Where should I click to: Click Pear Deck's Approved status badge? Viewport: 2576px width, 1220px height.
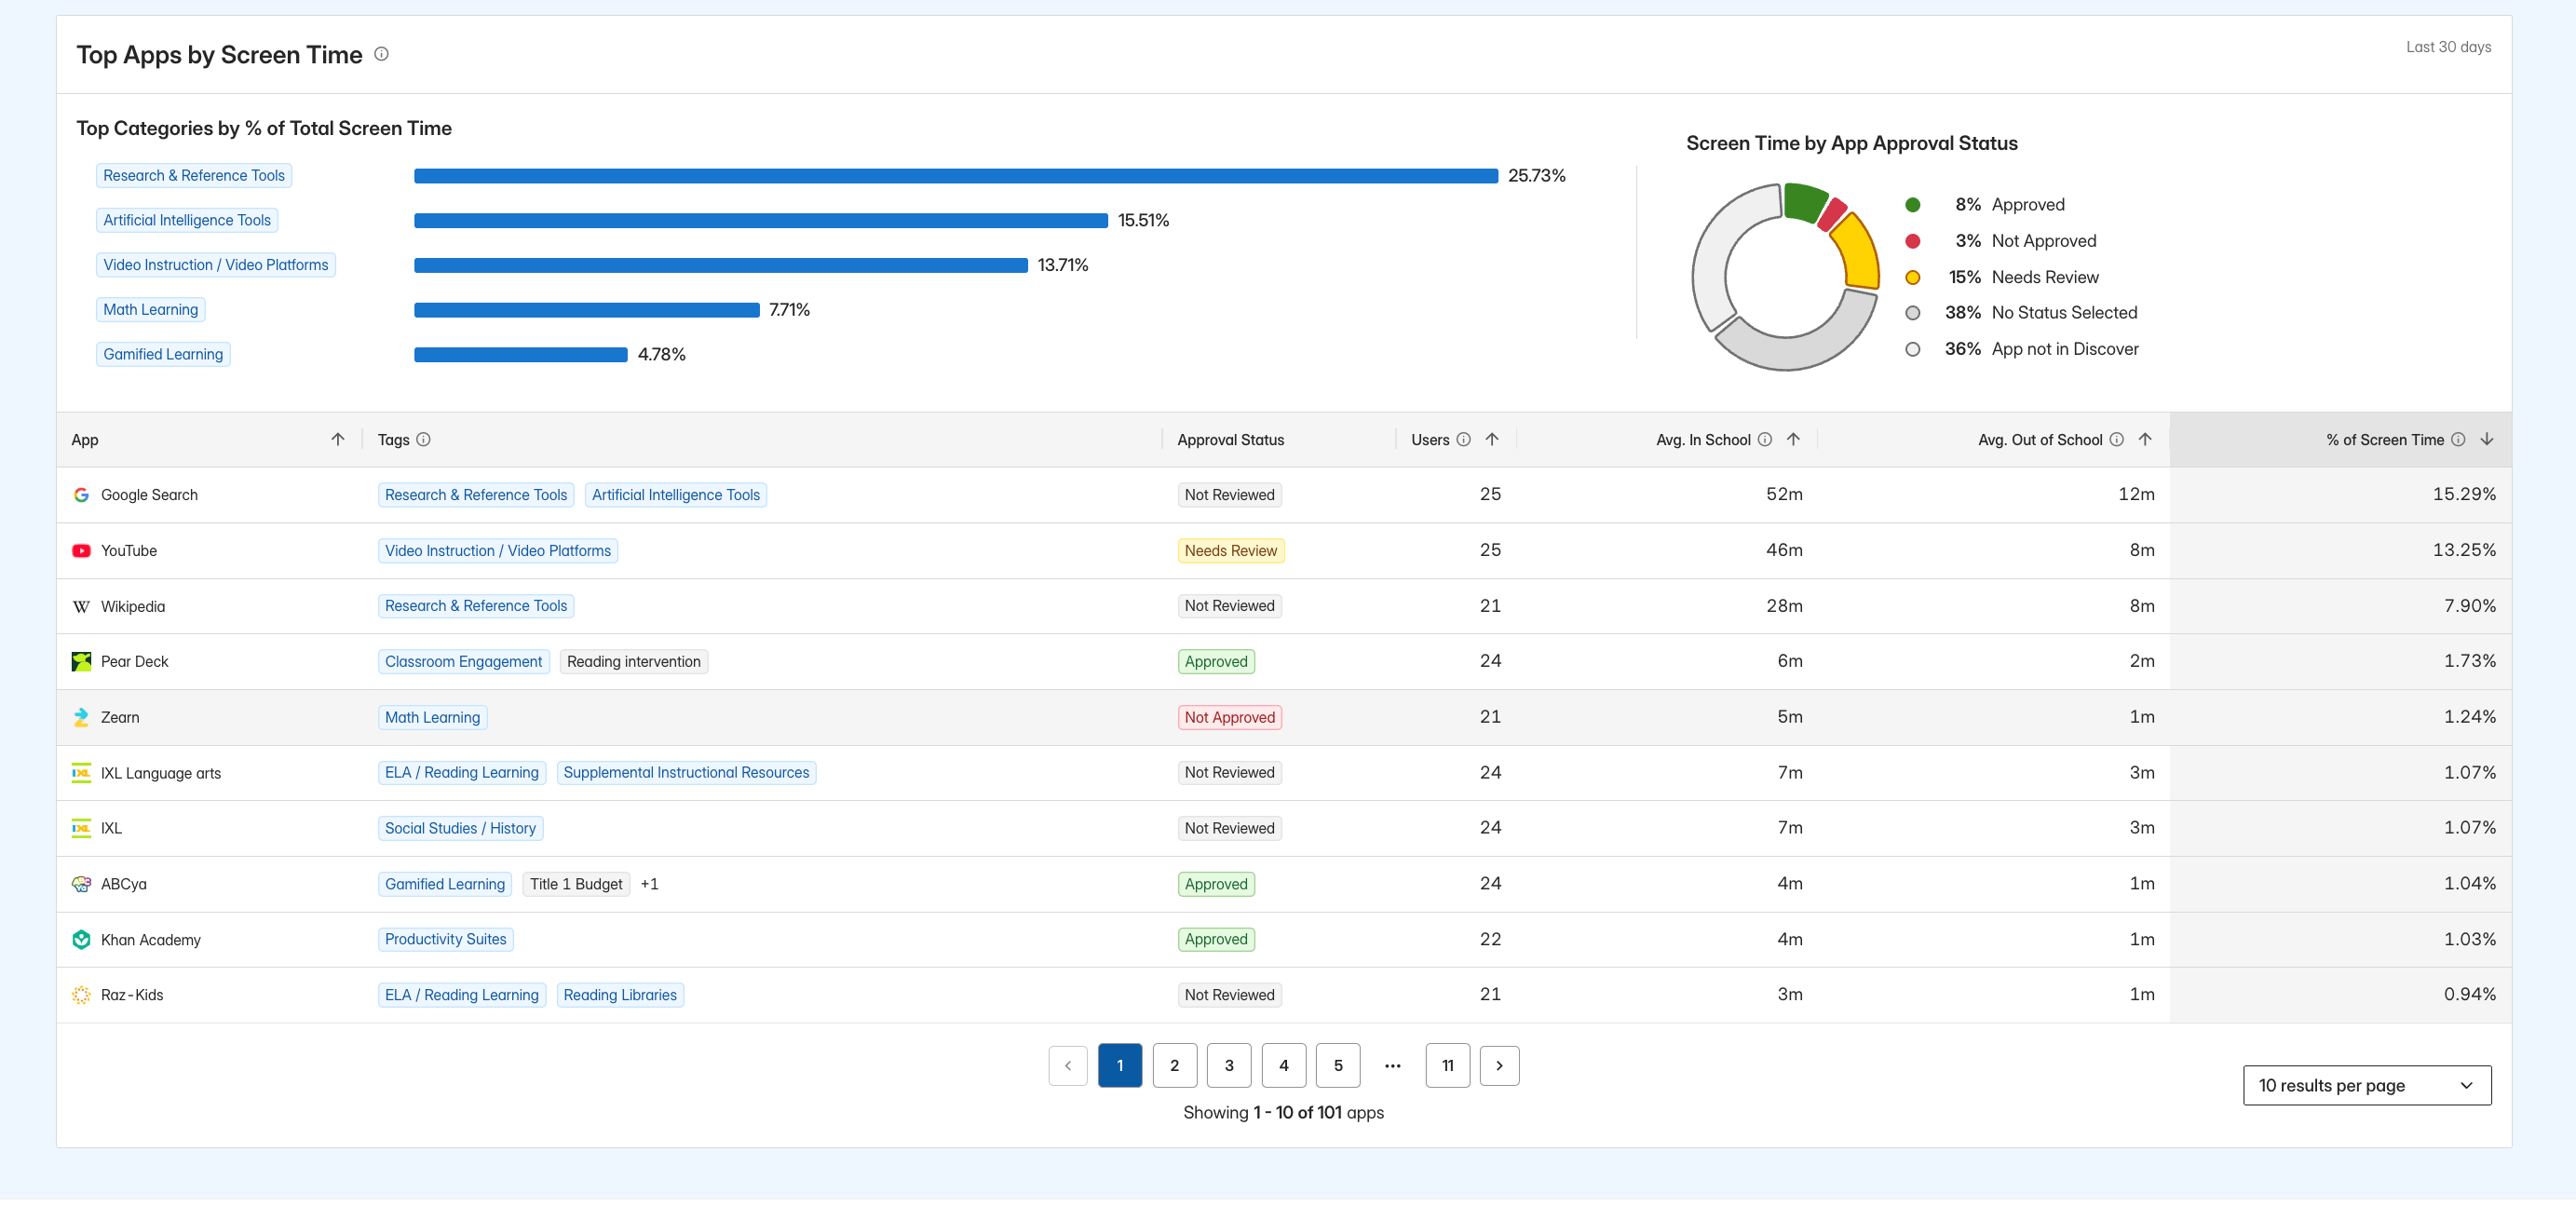(x=1216, y=661)
